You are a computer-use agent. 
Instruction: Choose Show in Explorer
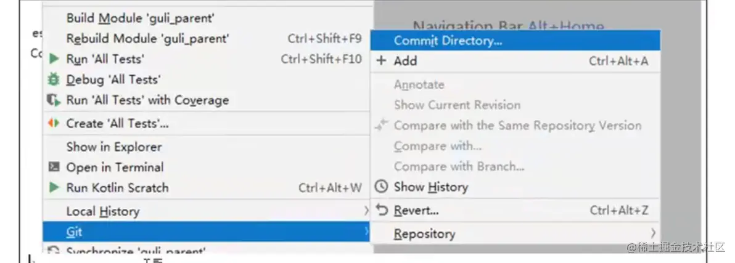114,147
